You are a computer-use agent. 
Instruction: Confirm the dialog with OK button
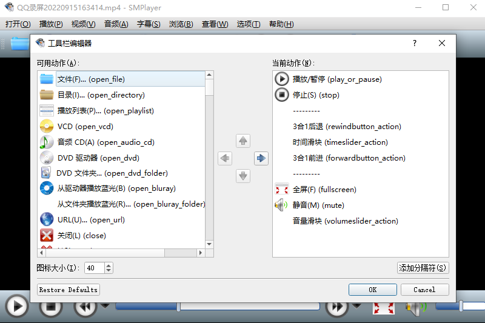tap(372, 290)
